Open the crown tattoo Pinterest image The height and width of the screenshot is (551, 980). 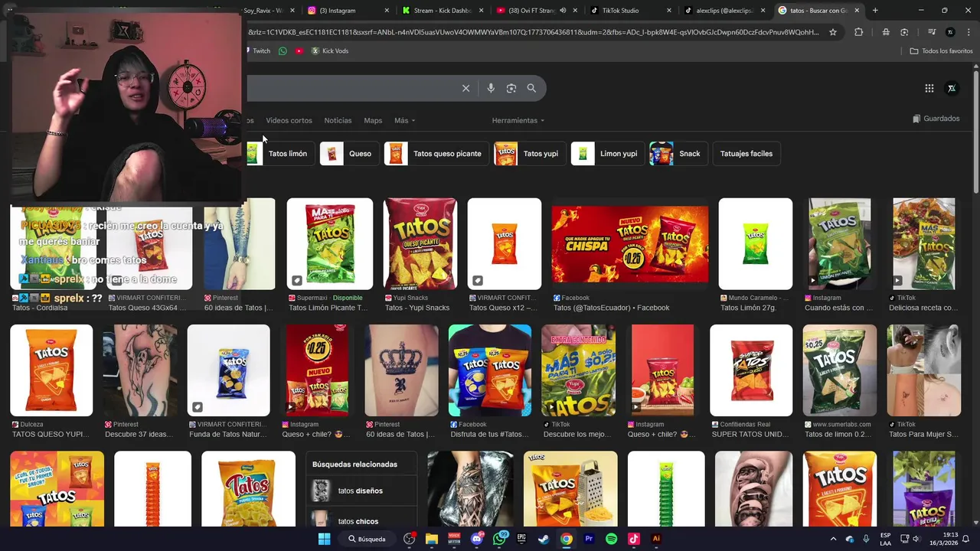click(401, 370)
